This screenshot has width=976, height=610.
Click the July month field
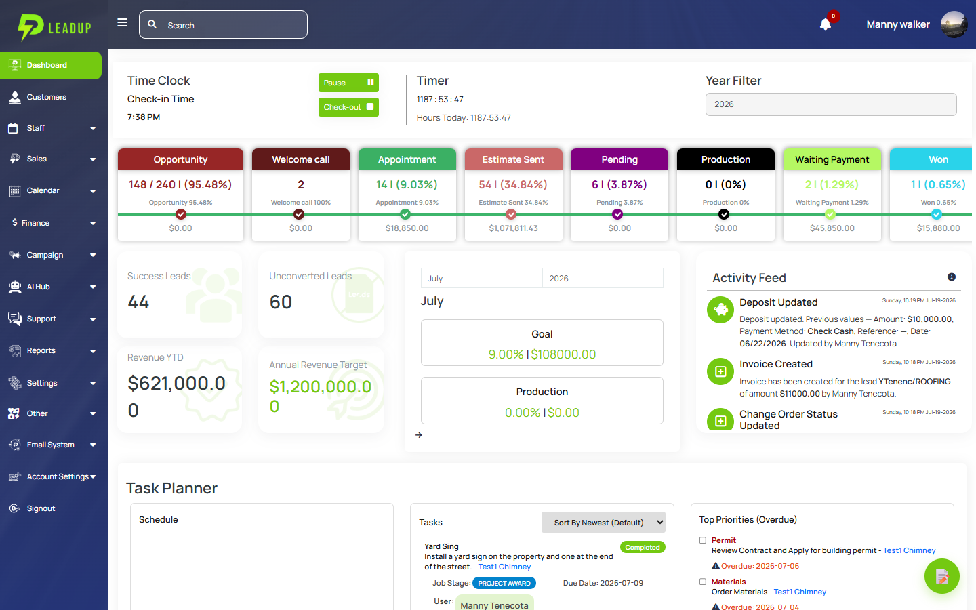(481, 278)
